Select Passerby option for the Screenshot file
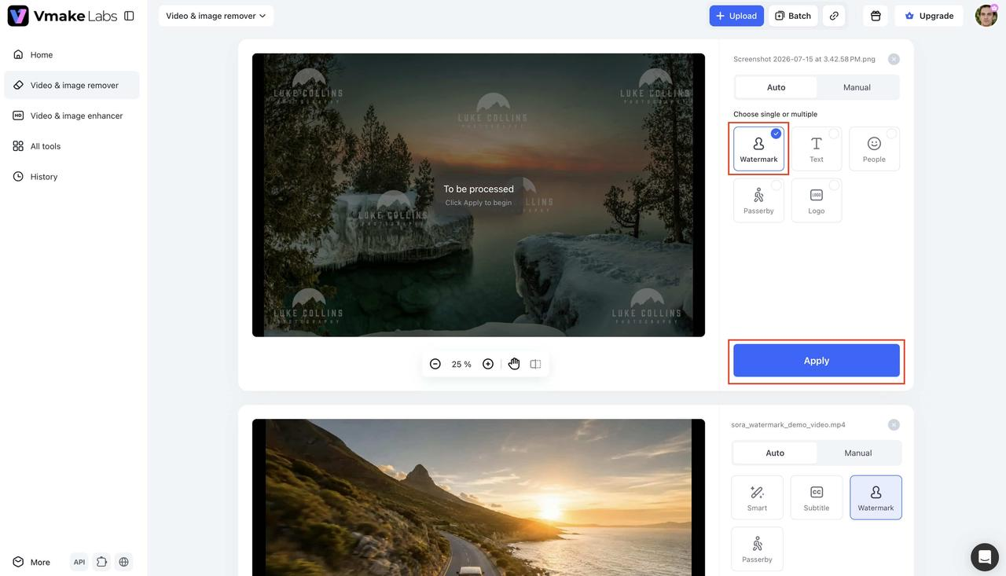 click(x=758, y=200)
